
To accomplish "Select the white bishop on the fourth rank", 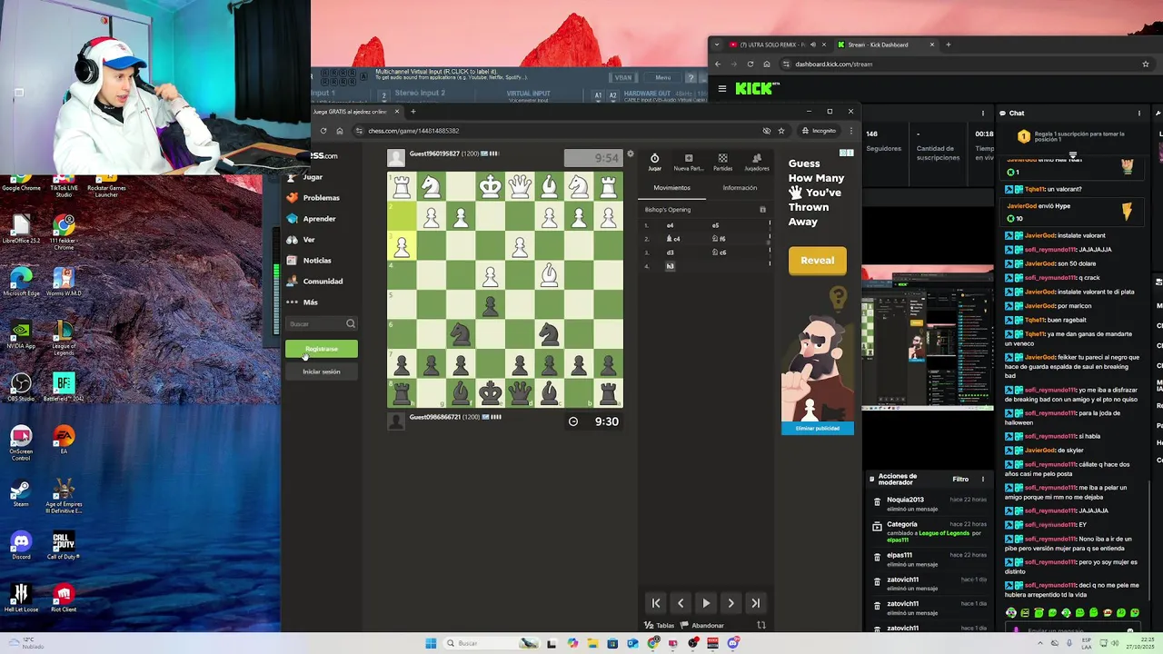I will point(549,275).
